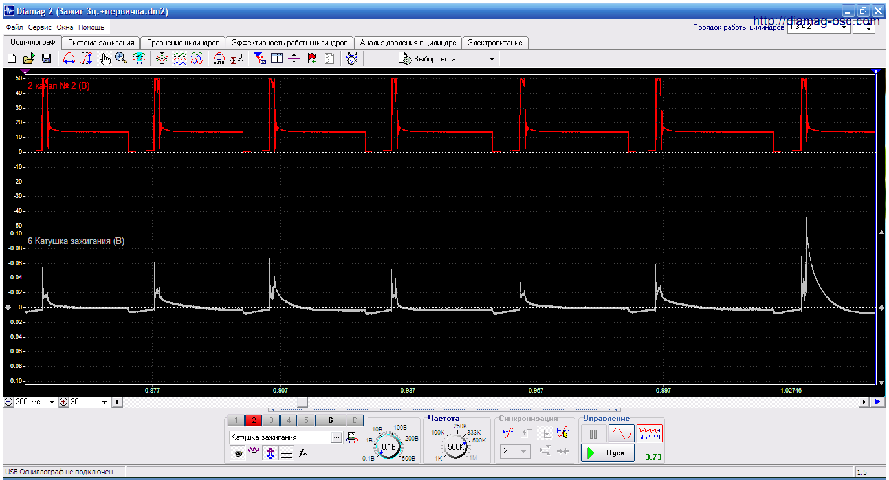
Task: Choose the stacked waveforms display mode
Action: point(180,59)
